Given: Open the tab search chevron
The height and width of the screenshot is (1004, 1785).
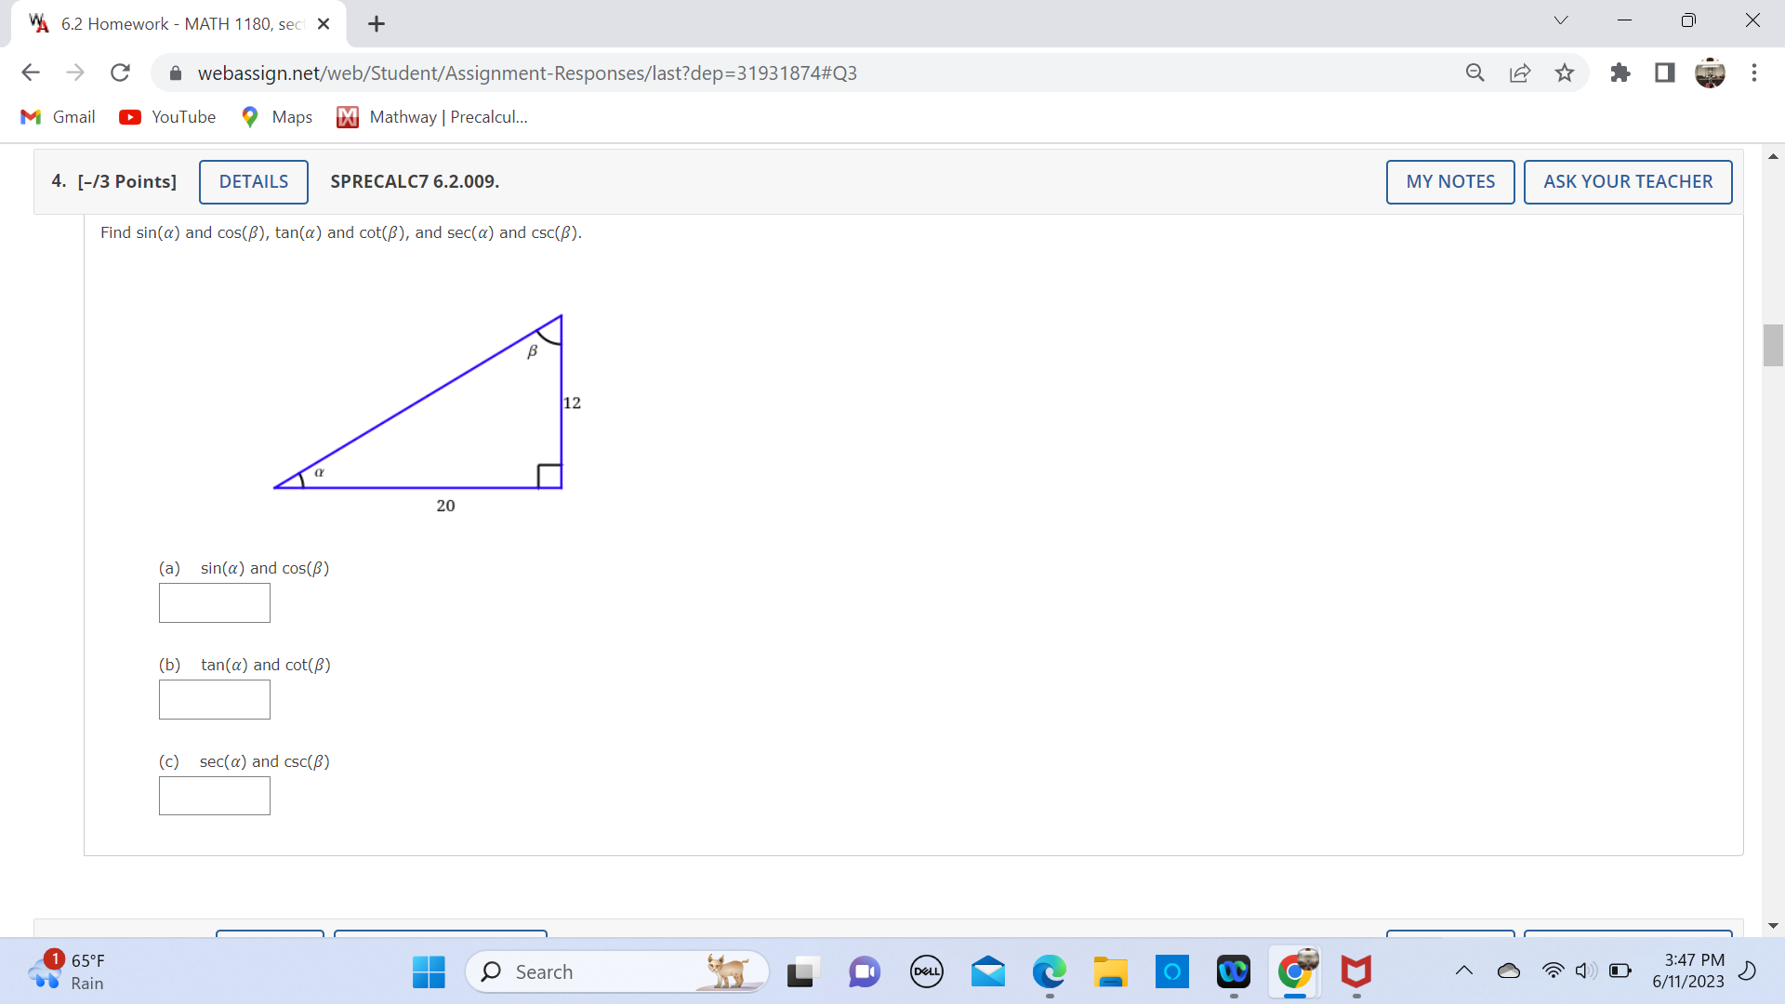Looking at the screenshot, I should pos(1561,20).
